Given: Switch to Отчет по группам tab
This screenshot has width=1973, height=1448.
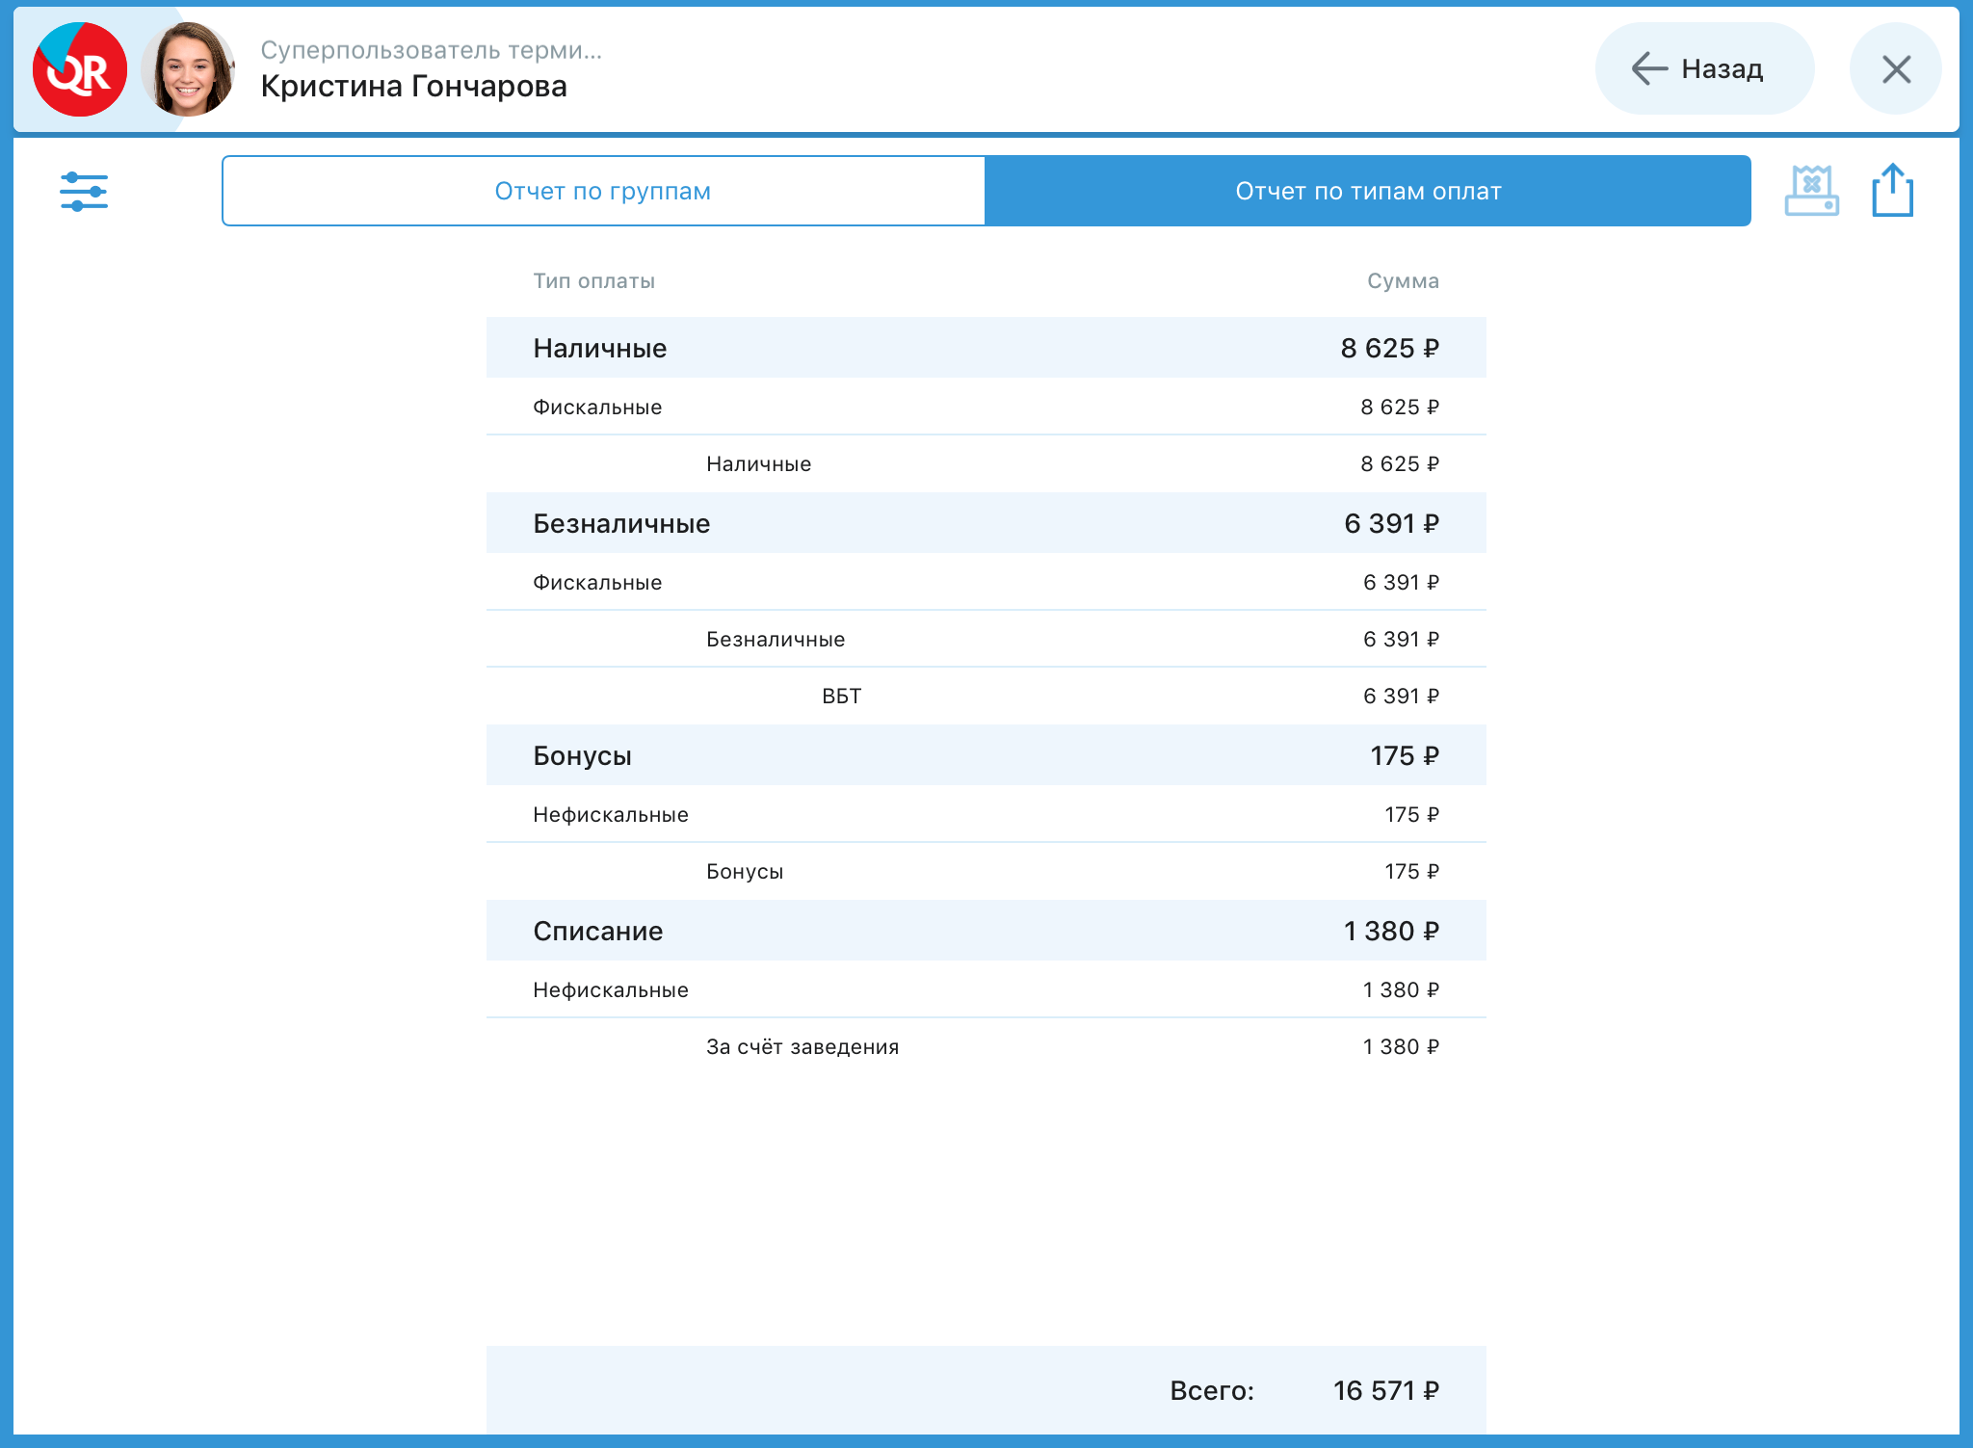Looking at the screenshot, I should point(603,191).
